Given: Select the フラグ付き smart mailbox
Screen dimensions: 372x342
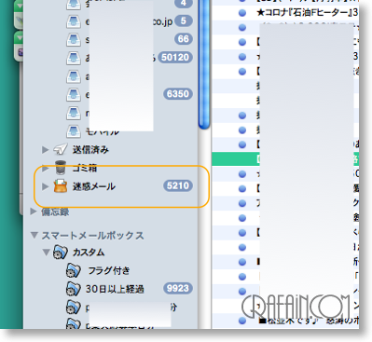Looking at the screenshot, I should pyautogui.click(x=109, y=270).
